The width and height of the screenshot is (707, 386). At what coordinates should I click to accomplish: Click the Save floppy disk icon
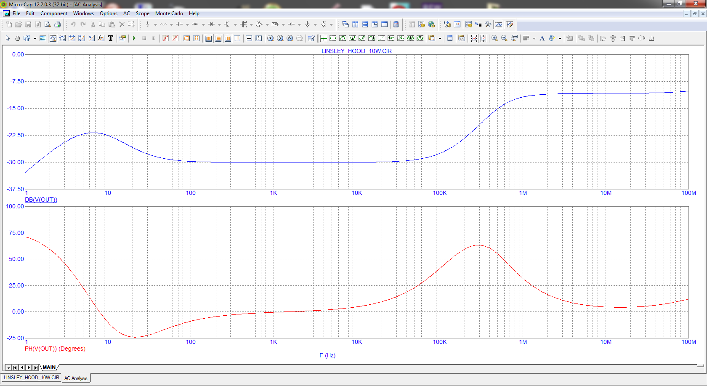pos(28,24)
